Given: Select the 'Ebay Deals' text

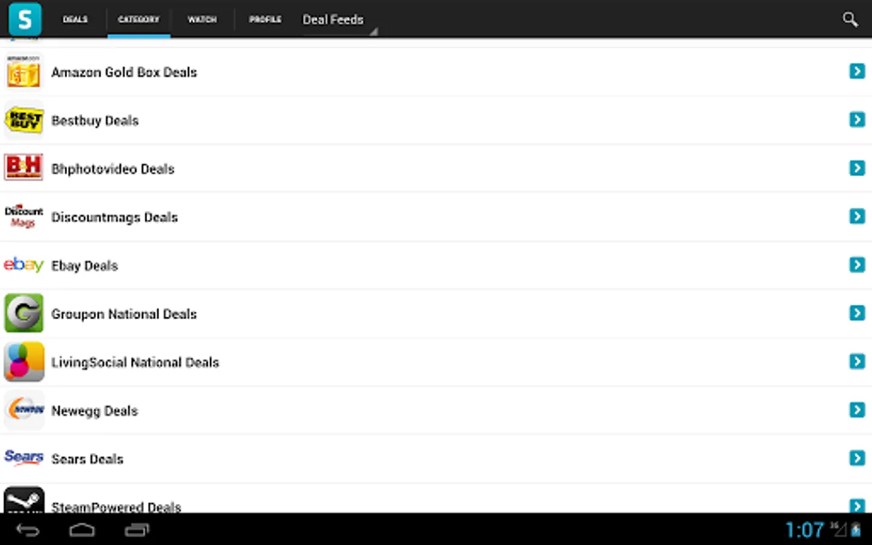Looking at the screenshot, I should (85, 266).
